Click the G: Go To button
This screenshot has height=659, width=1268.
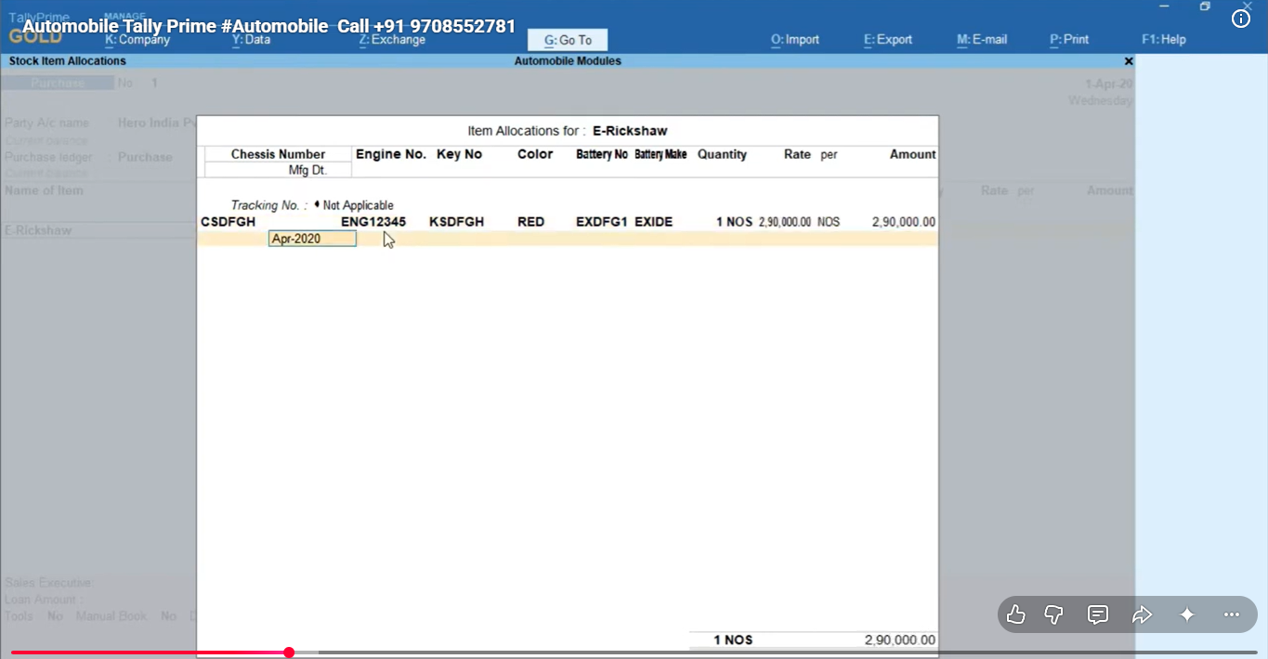568,40
